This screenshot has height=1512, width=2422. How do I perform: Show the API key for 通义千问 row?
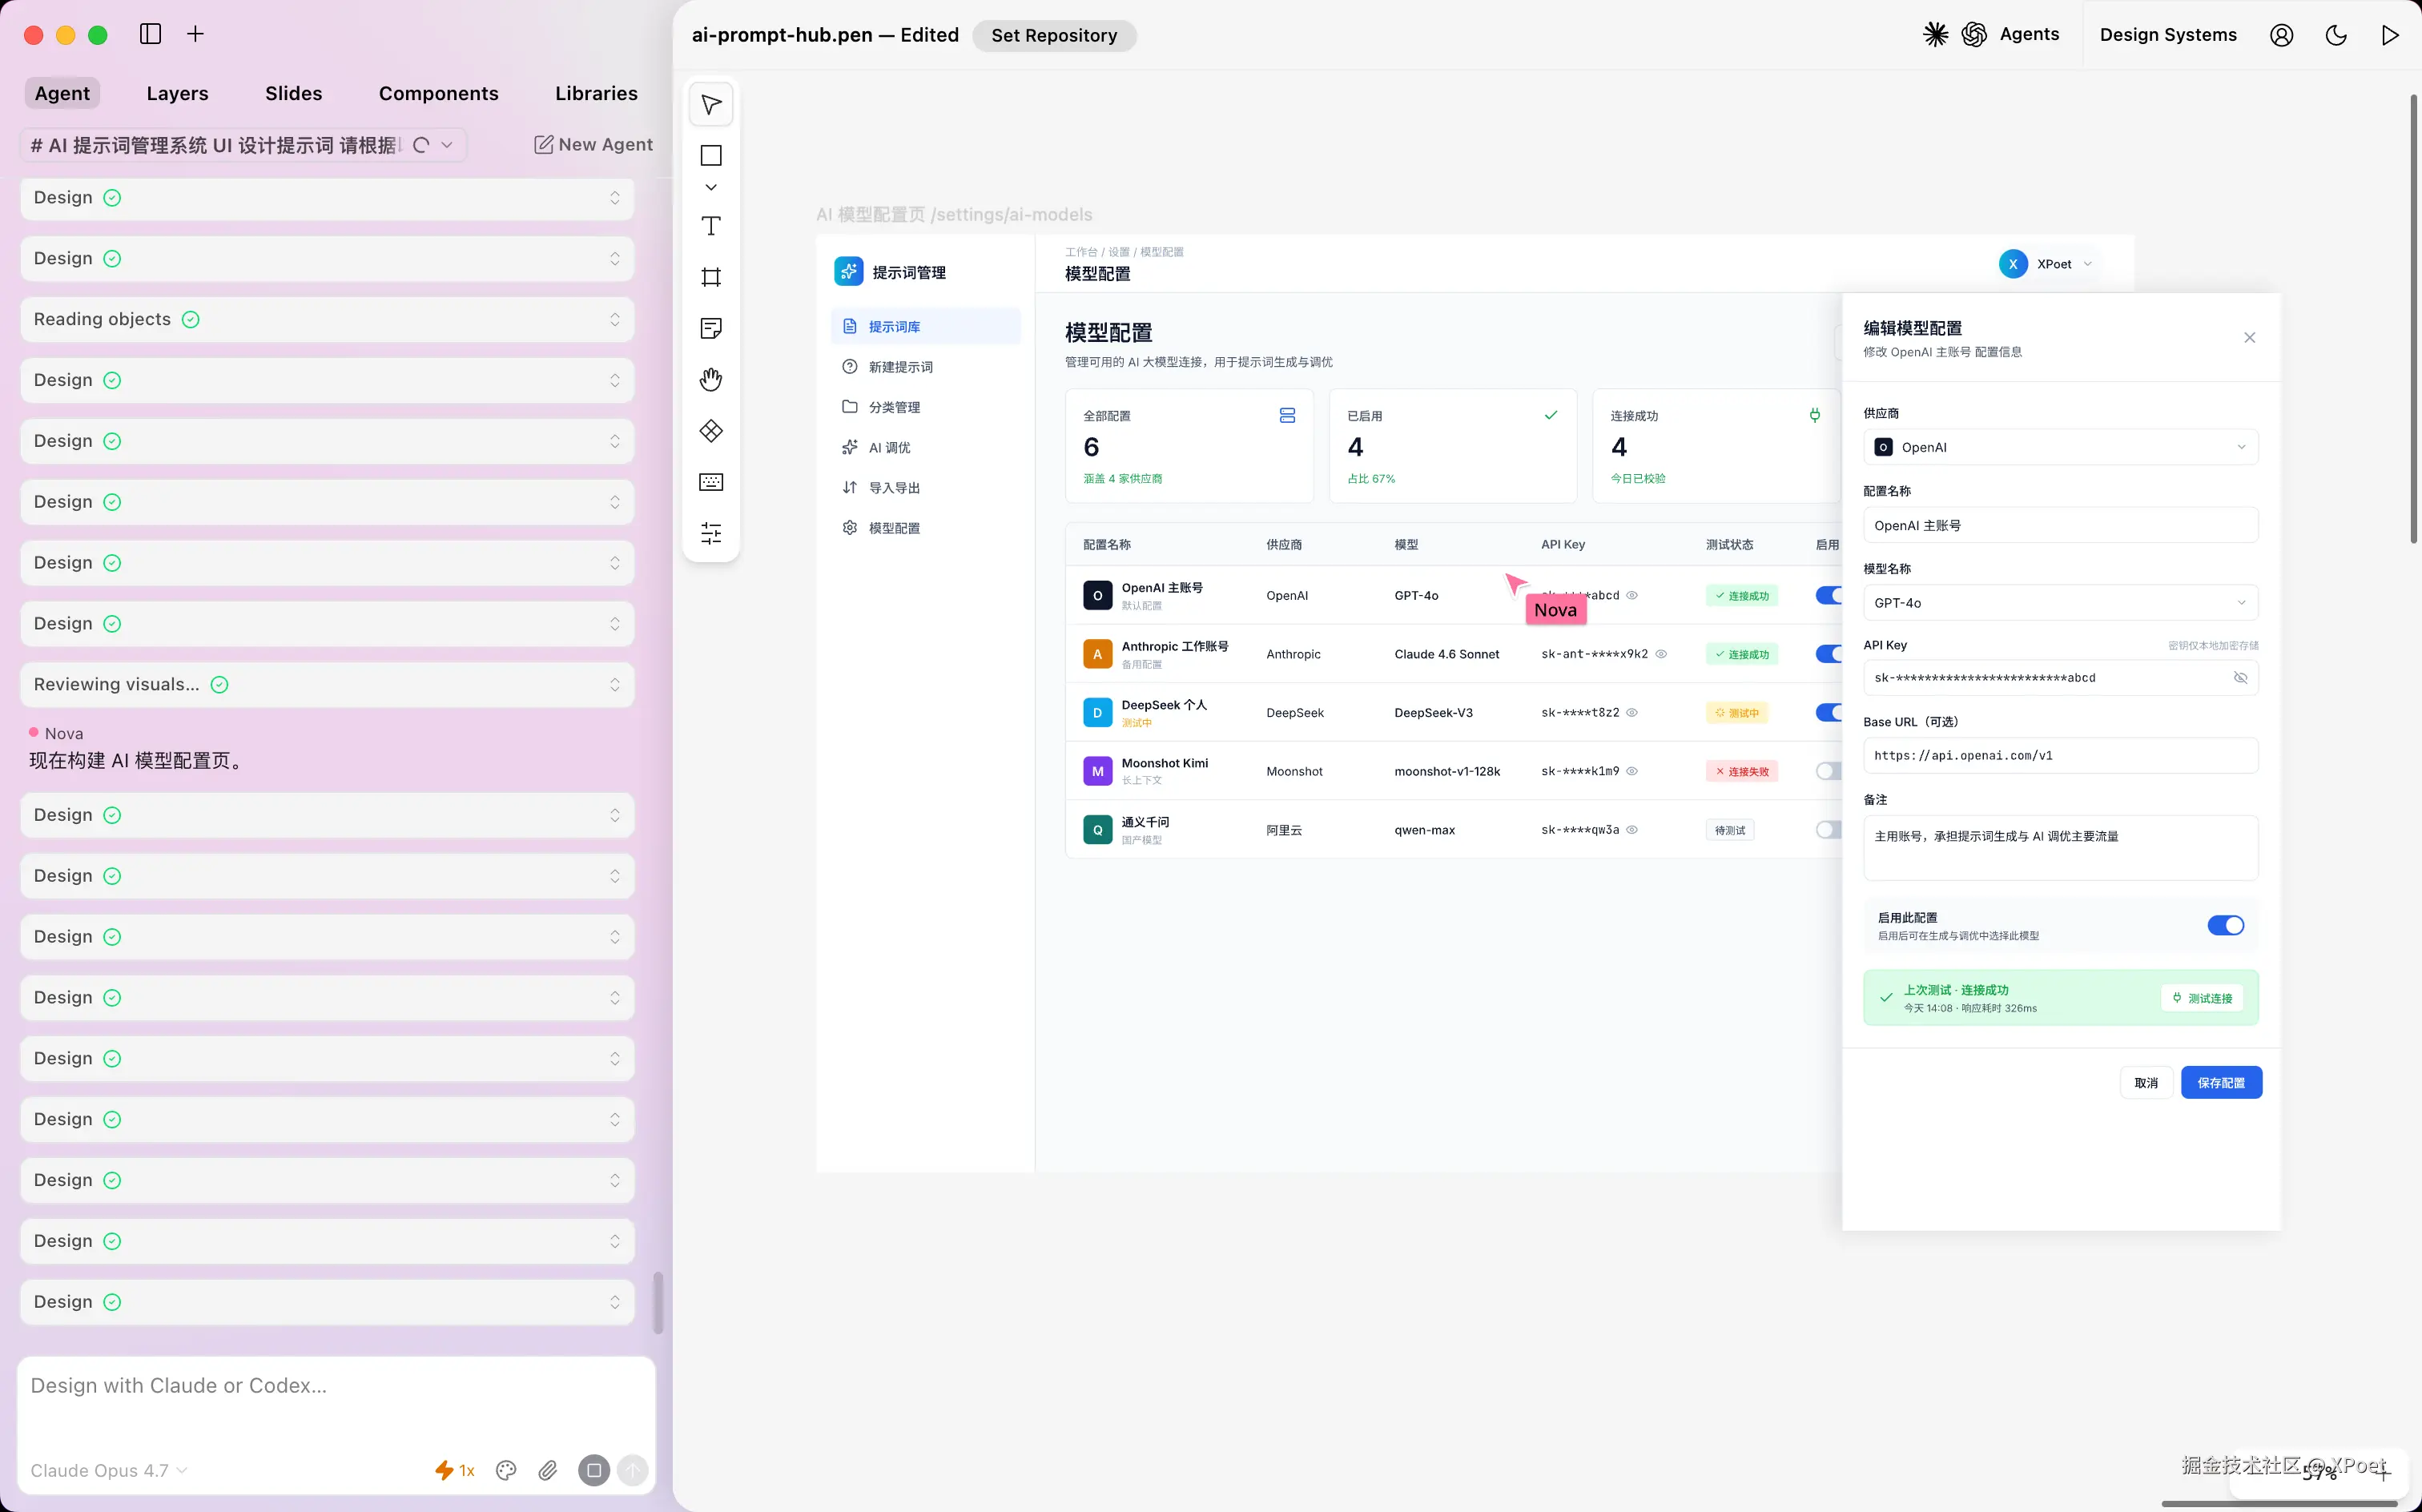pos(1632,830)
